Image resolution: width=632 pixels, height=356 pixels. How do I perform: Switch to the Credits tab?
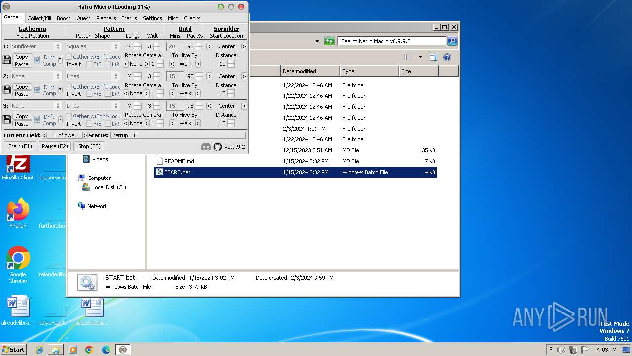point(192,18)
